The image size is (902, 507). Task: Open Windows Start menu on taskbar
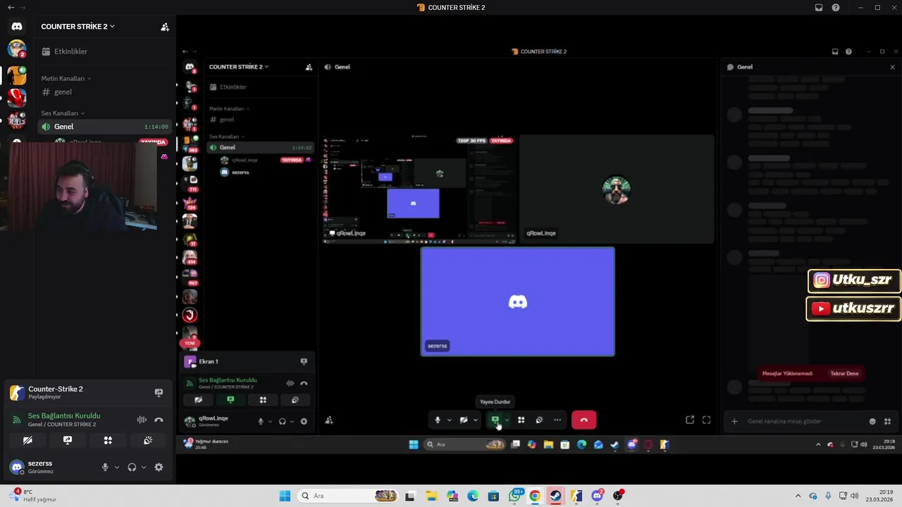click(285, 496)
